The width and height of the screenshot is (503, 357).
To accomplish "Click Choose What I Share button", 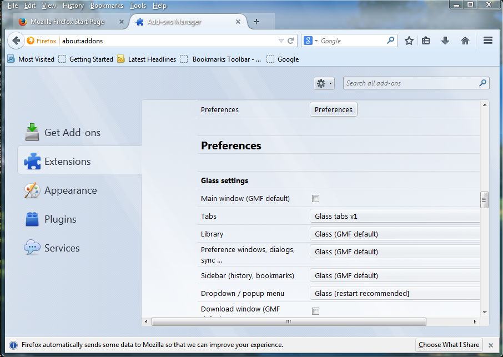I will (x=449, y=345).
